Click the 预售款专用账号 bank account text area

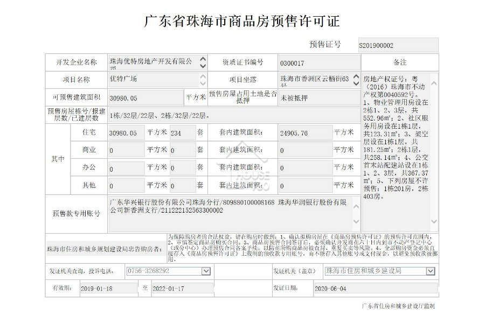point(234,214)
